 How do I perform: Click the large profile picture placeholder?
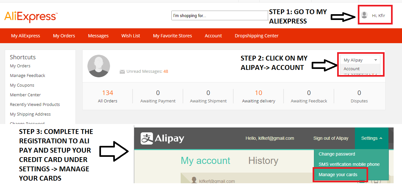(x=99, y=66)
